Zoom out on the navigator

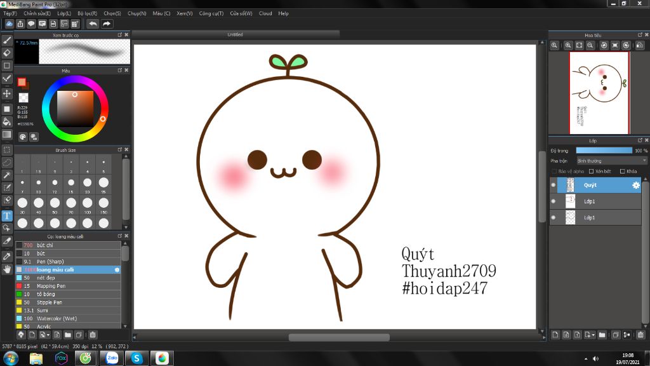[x=590, y=45]
